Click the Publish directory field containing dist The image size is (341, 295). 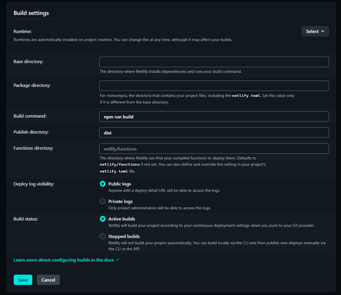tap(214, 132)
